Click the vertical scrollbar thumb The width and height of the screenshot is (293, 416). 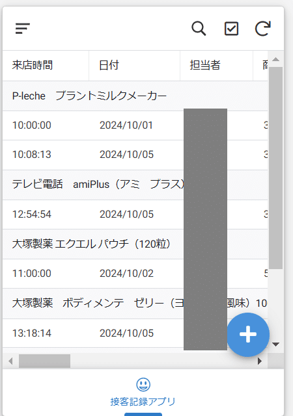pyautogui.click(x=275, y=168)
